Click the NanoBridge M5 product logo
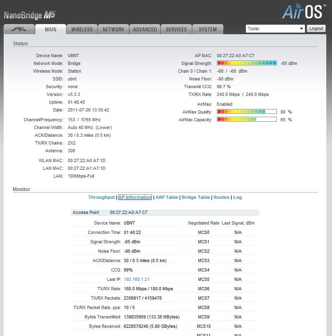332x336 pixels. (29, 15)
